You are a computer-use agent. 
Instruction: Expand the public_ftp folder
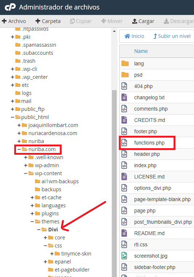click(x=12, y=109)
